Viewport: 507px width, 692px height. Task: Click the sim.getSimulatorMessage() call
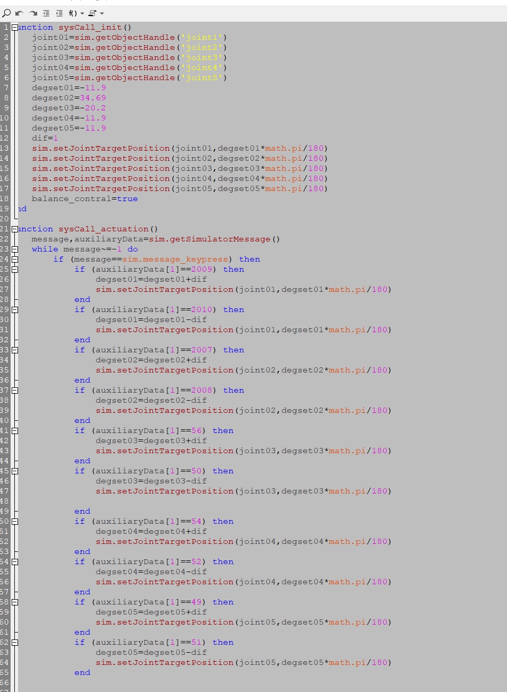pos(214,239)
